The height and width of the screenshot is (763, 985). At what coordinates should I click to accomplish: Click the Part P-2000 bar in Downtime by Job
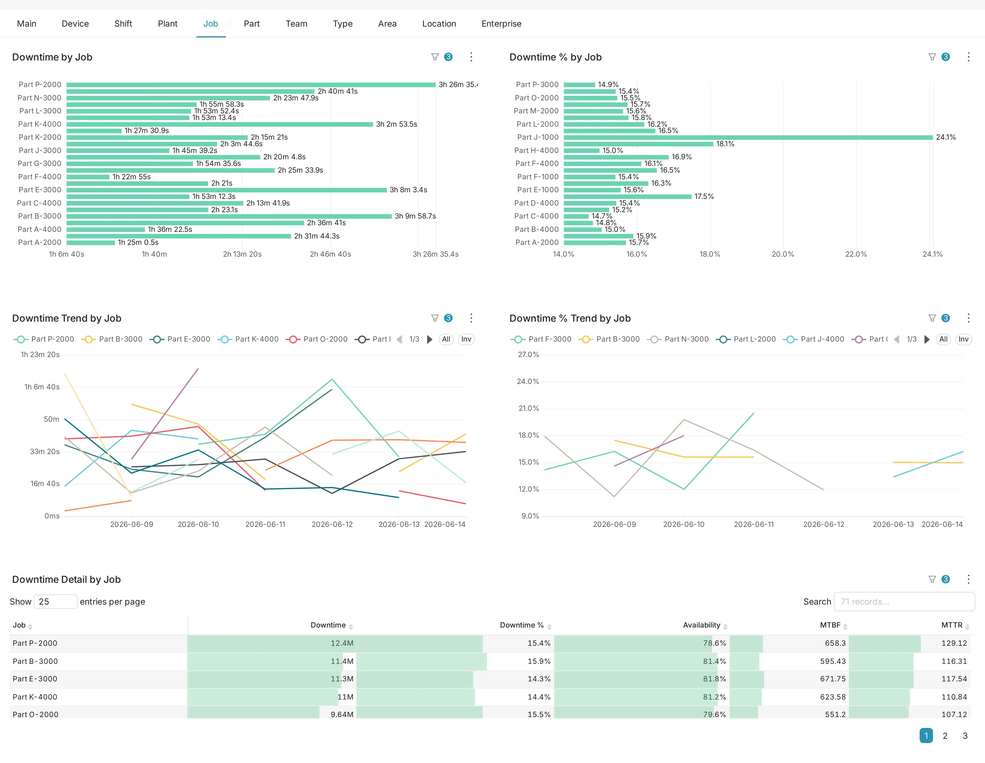click(251, 85)
